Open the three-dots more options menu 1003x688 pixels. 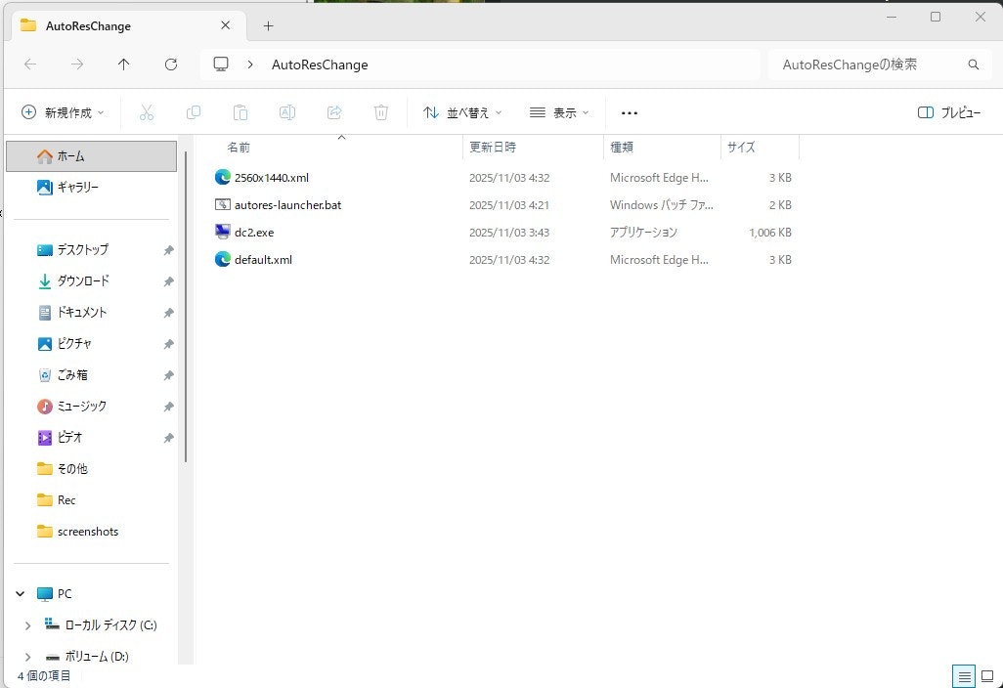[x=630, y=113]
